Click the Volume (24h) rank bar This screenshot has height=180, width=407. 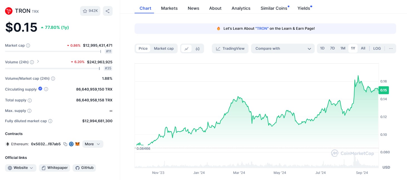pyautogui.click(x=52, y=68)
